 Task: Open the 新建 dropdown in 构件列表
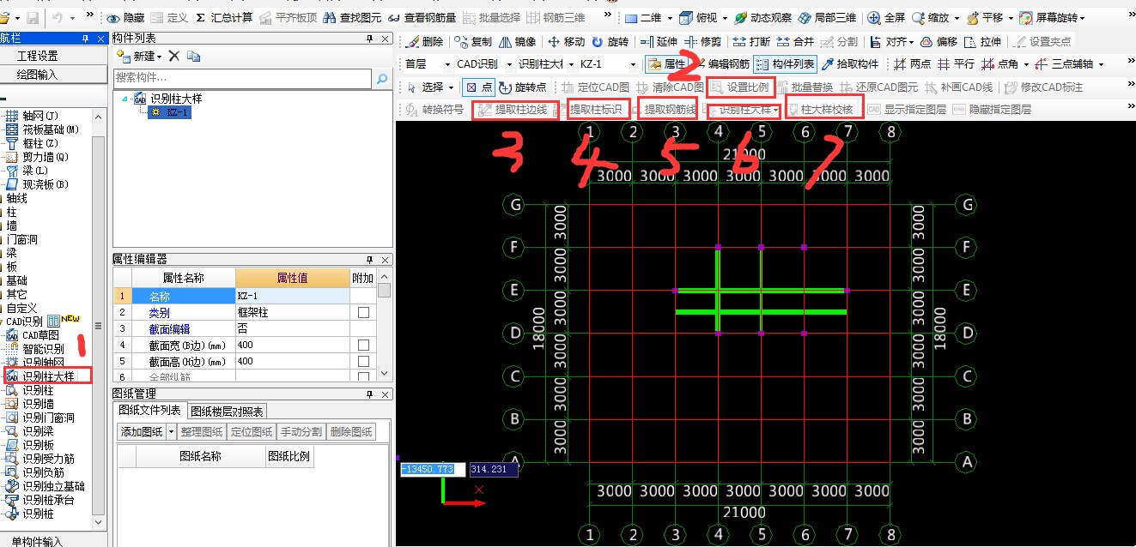point(160,56)
